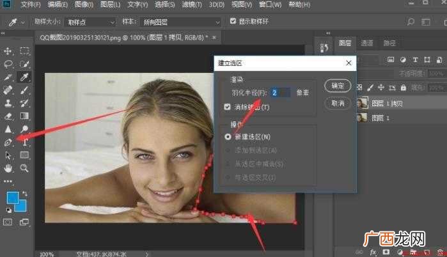
Task: Filter layers by pixel image
Action: click(391, 59)
